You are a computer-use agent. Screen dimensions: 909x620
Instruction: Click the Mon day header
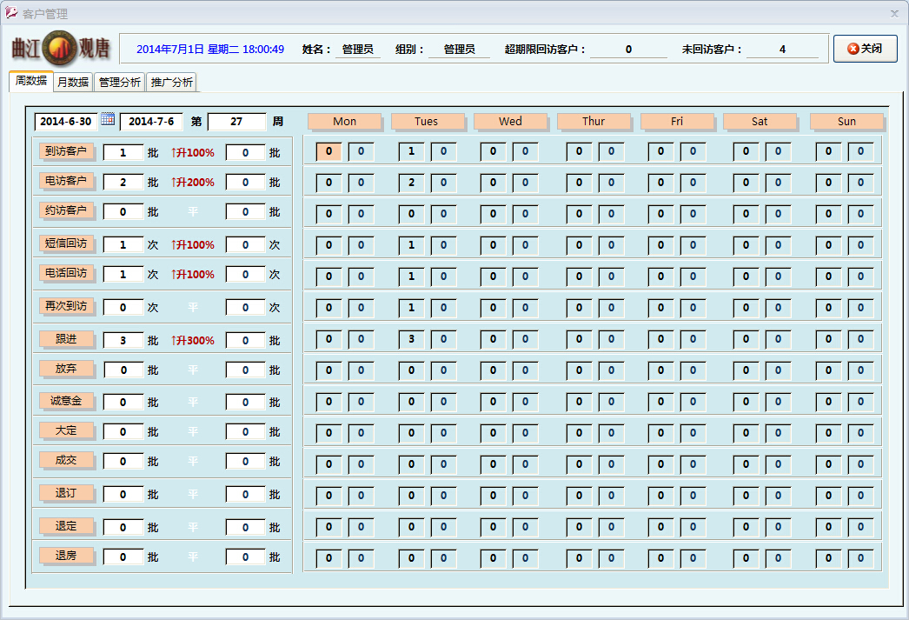tap(344, 121)
